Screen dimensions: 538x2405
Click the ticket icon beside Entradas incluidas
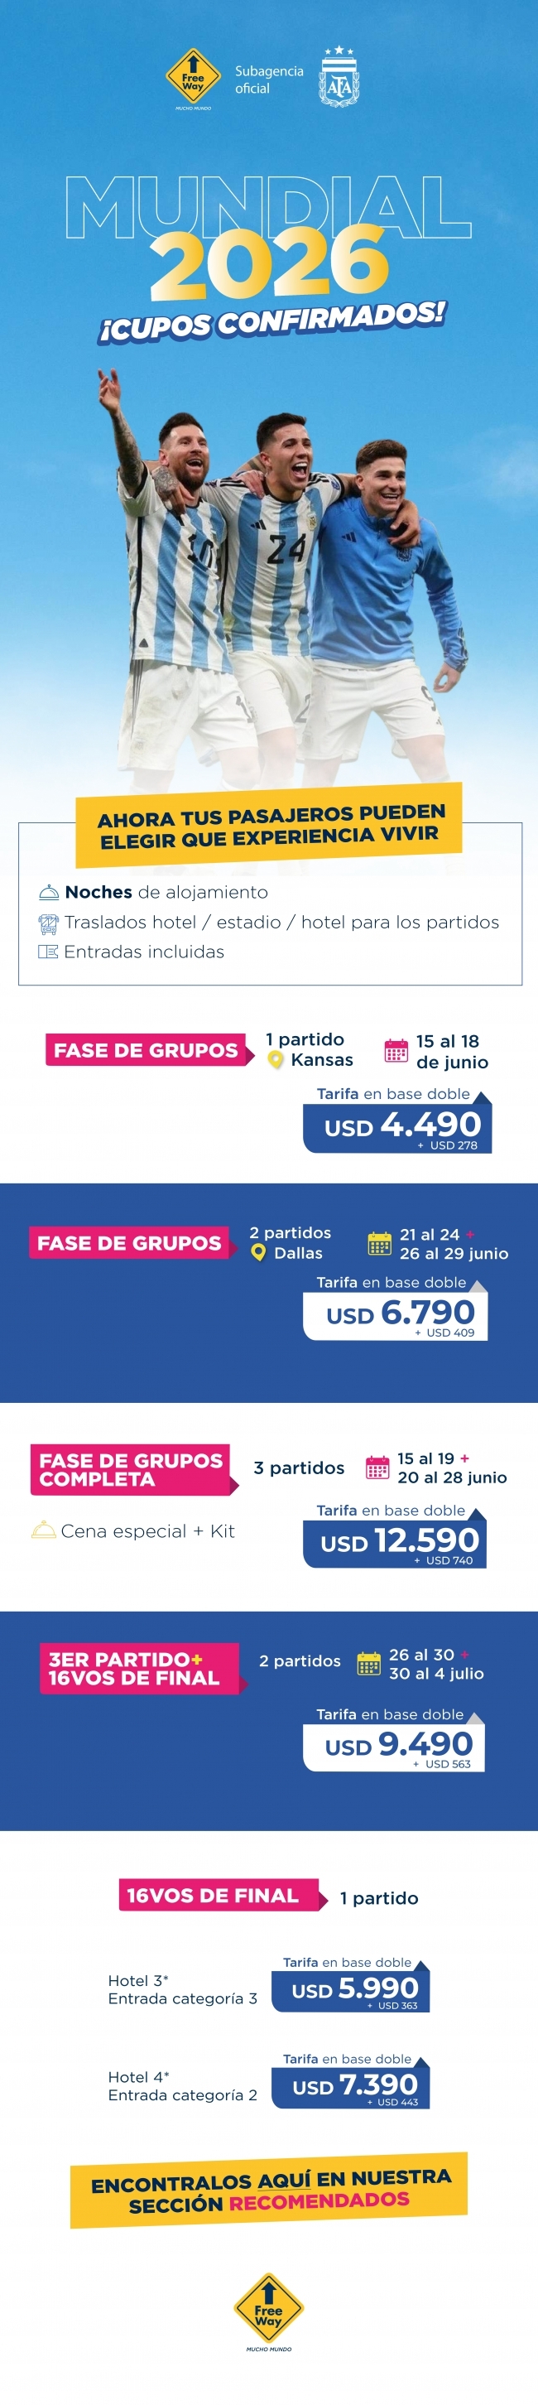(47, 952)
